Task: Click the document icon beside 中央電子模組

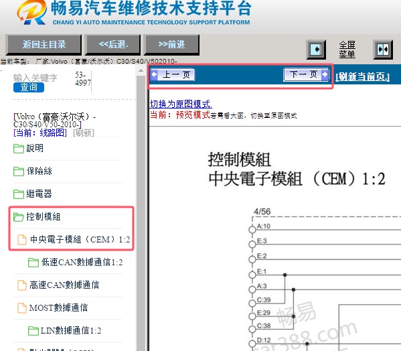Action: [21, 240]
